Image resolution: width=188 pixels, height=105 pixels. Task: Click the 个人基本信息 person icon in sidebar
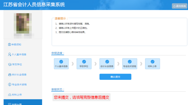point(9,54)
